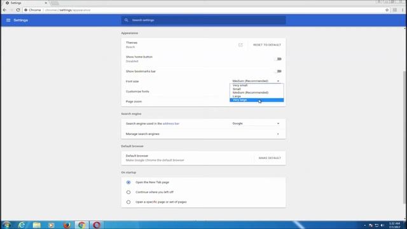Select Open the New Tab page

128,183
